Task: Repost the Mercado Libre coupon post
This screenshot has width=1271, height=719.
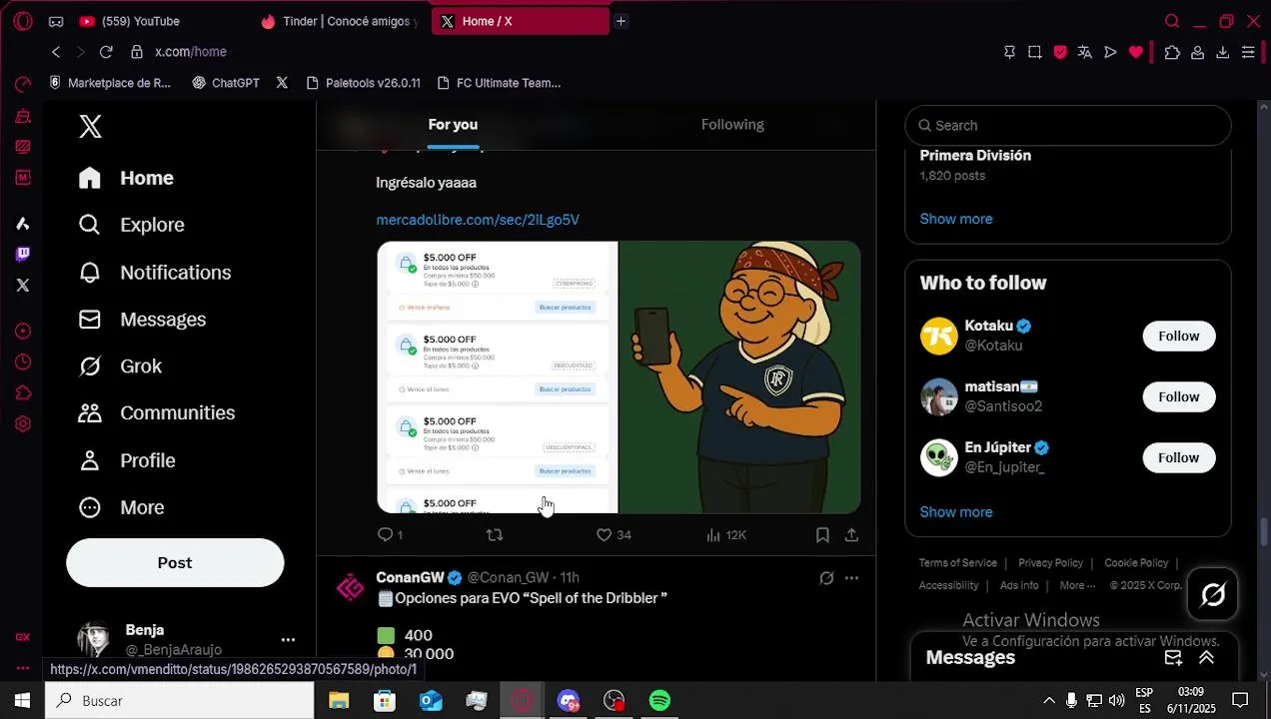Action: click(495, 535)
